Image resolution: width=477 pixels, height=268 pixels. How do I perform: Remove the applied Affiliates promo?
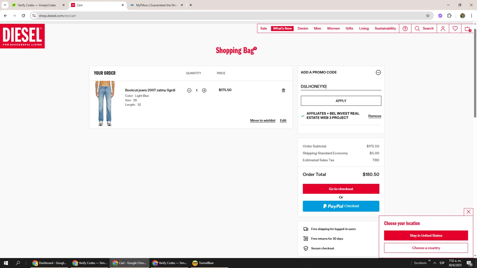[x=375, y=116]
